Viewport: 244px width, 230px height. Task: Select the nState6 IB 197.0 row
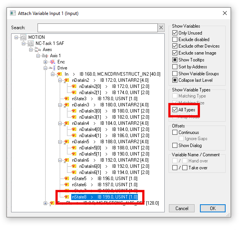pos(105,185)
